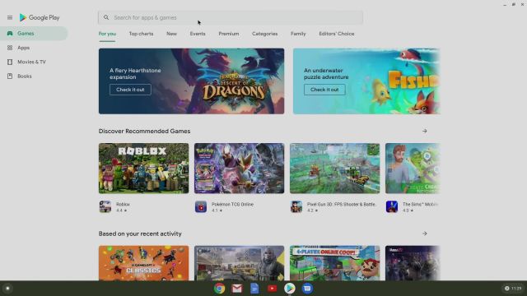Viewport: 527px width, 296px height.
Task: Expand Discover Recommended Games with arrow
Action: click(425, 131)
